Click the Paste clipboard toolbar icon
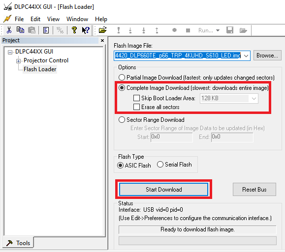This screenshot has width=285, height=252. pos(32,30)
